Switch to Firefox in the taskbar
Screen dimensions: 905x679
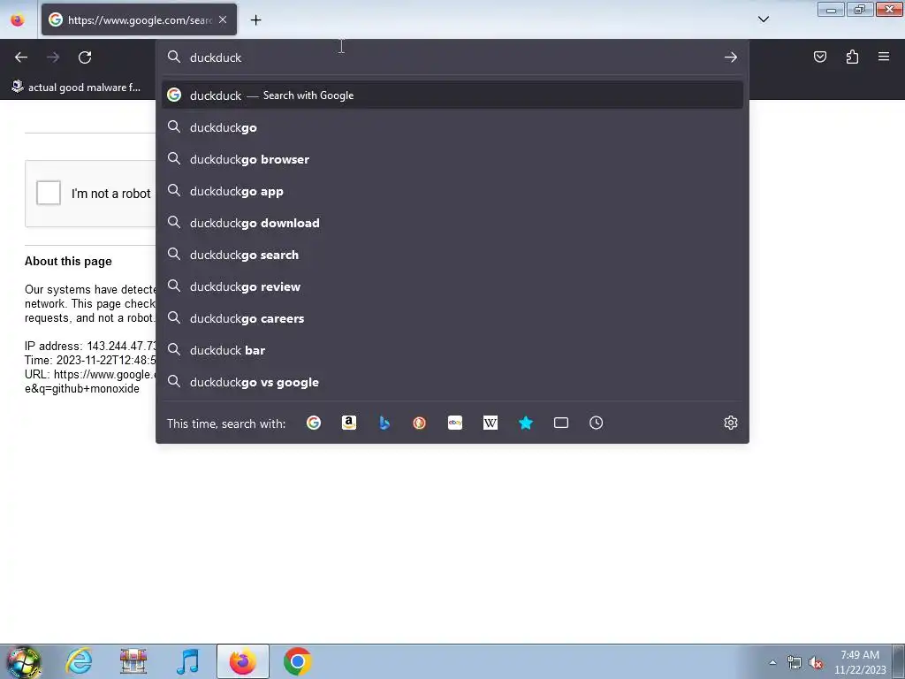point(242,661)
